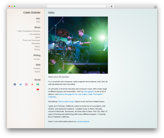Follow the 'I like to write essays' link
This screenshot has width=164, height=138.
(x=66, y=101)
